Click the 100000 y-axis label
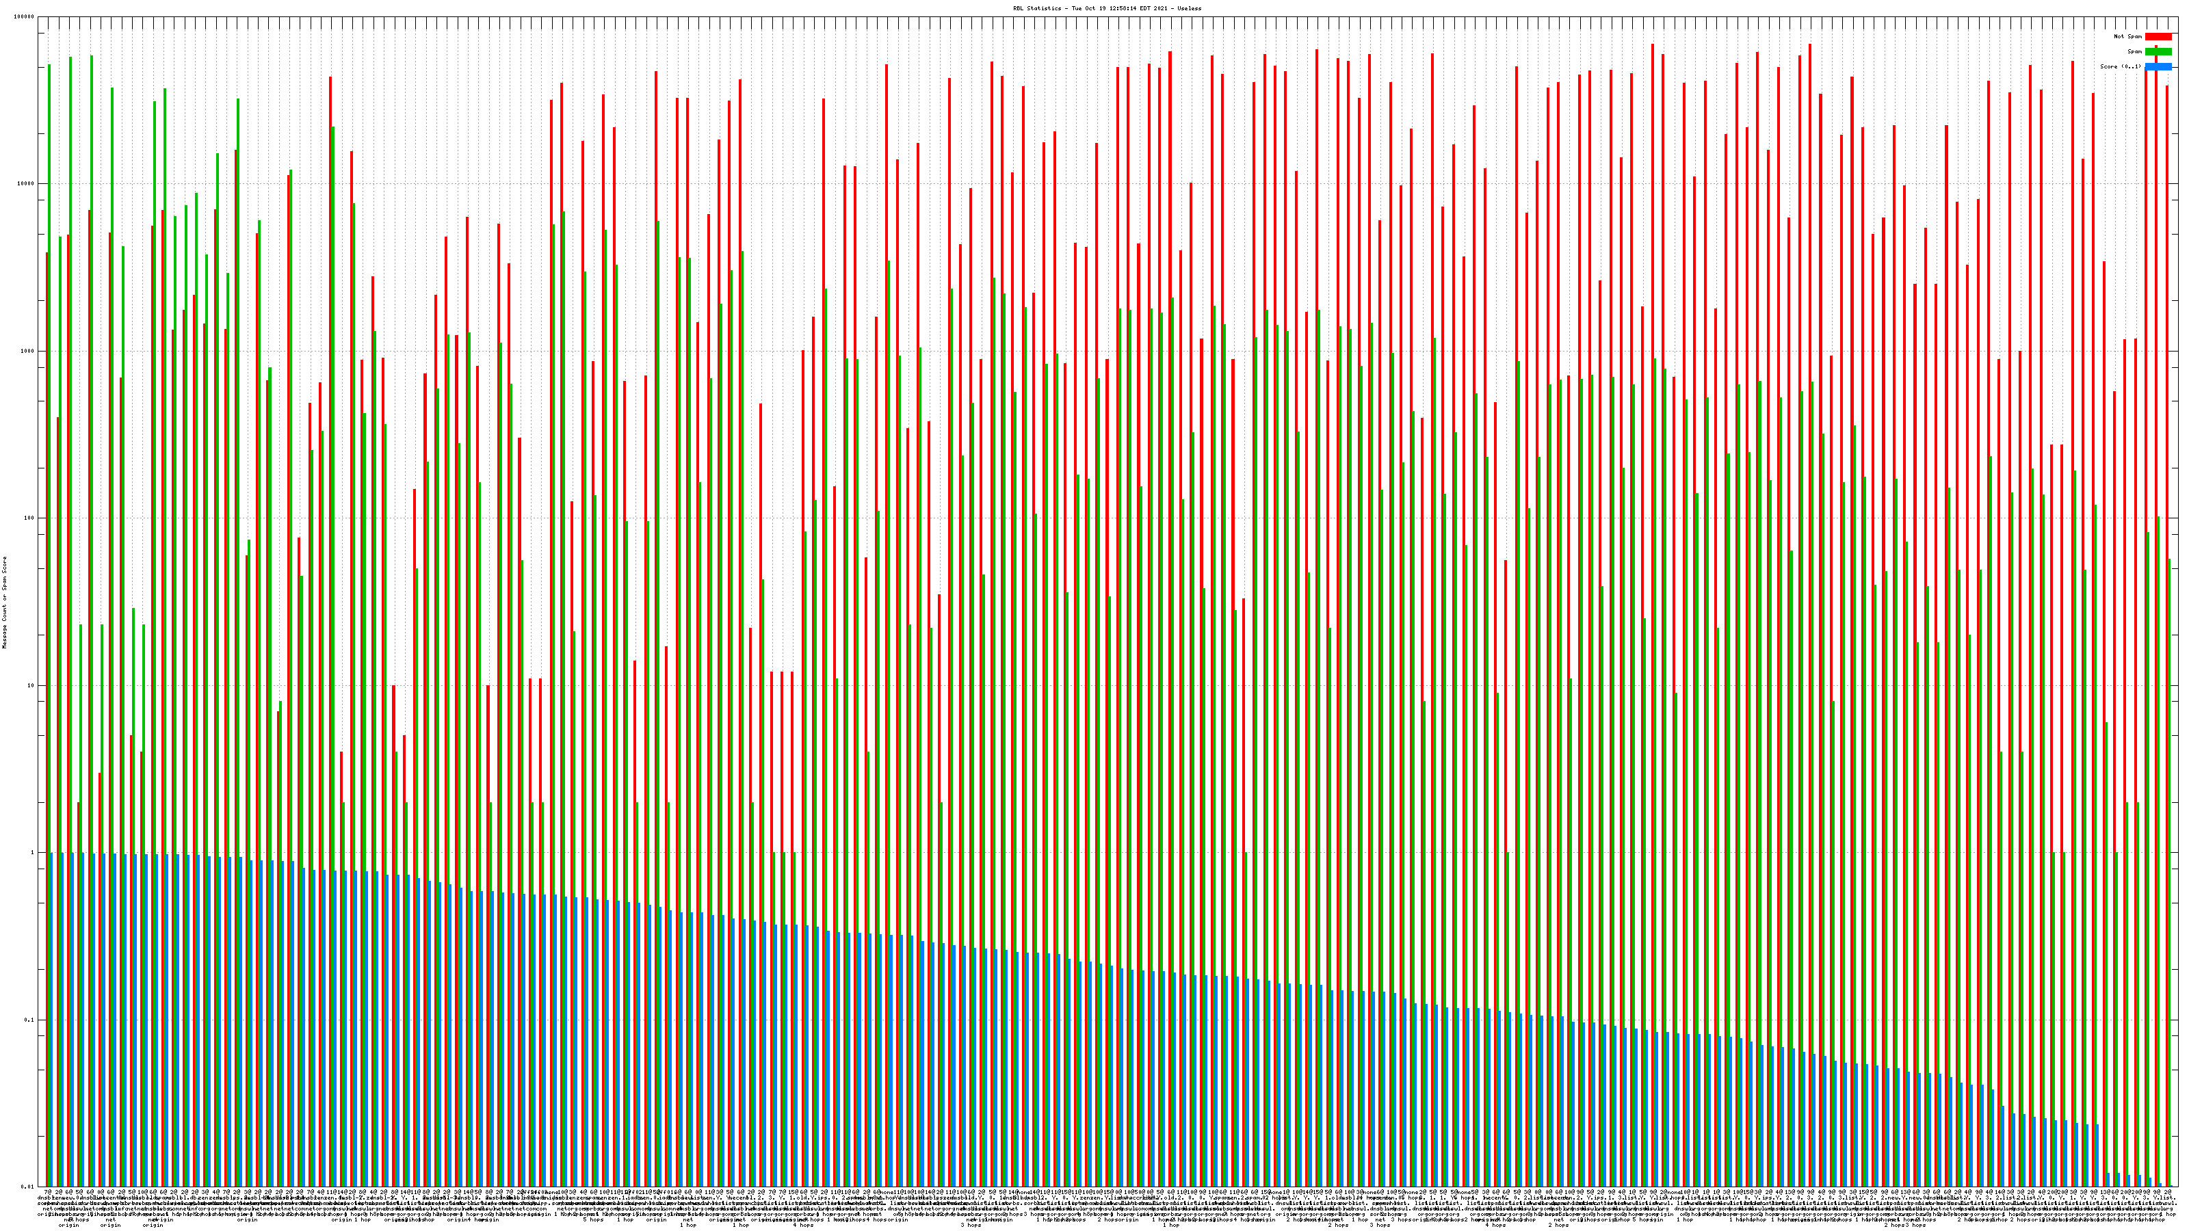Screen dimensions: 2189x1231 coord(25,17)
